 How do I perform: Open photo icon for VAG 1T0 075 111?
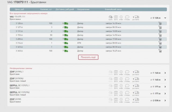pos(116,18)
